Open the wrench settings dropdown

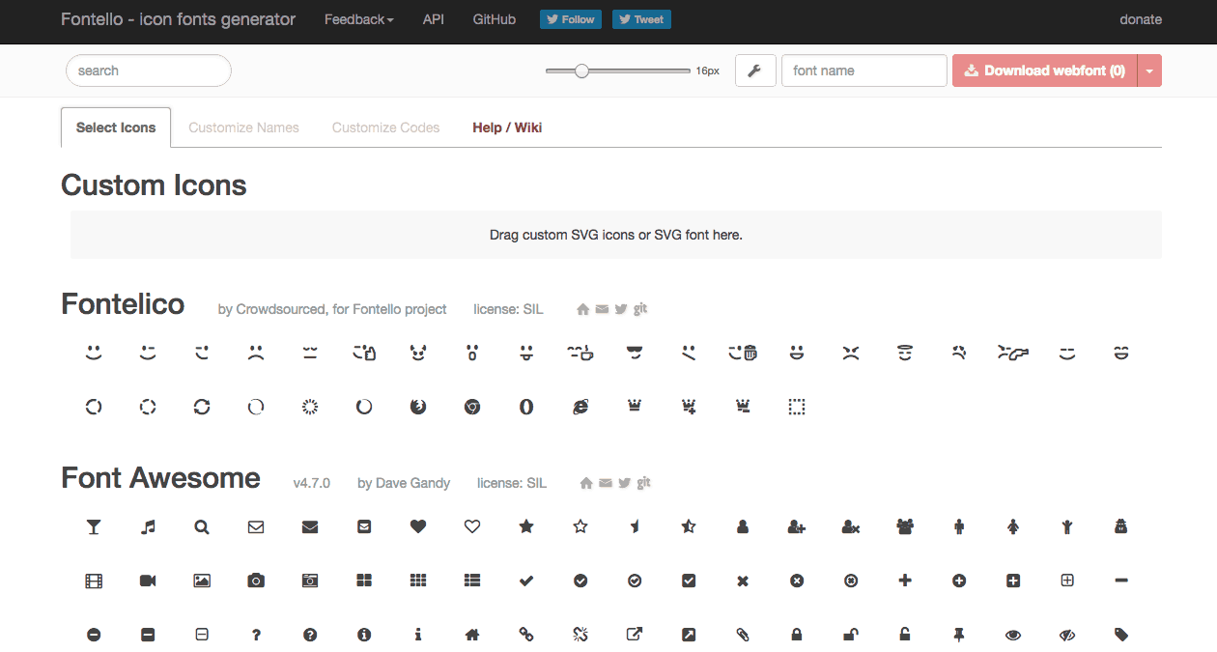point(755,70)
